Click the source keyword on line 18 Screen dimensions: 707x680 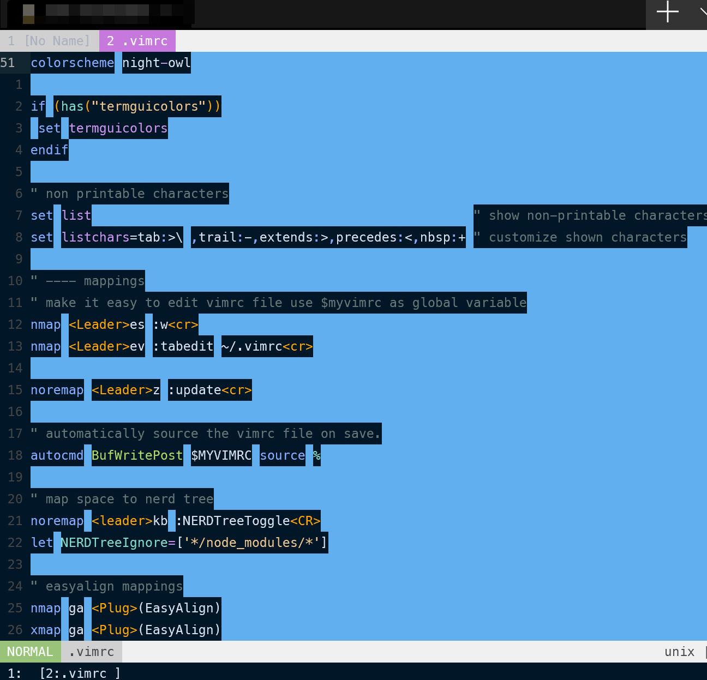(x=283, y=455)
